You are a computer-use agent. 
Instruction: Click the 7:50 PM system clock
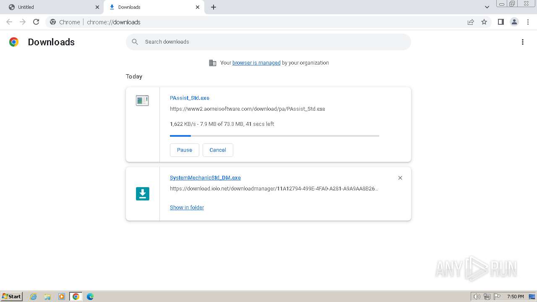[x=515, y=297]
